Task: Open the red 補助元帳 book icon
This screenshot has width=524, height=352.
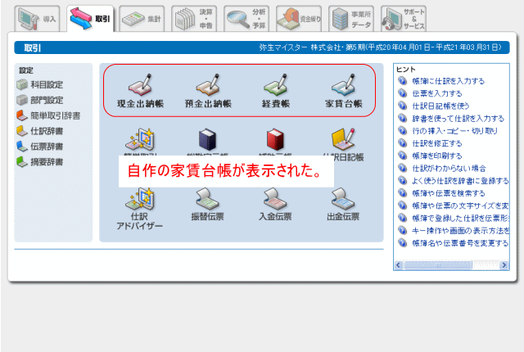Action: click(x=275, y=140)
